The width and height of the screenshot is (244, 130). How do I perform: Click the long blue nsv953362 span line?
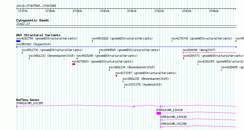pos(126,47)
